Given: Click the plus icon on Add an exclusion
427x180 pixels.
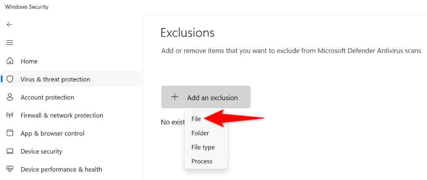Looking at the screenshot, I should (x=175, y=97).
